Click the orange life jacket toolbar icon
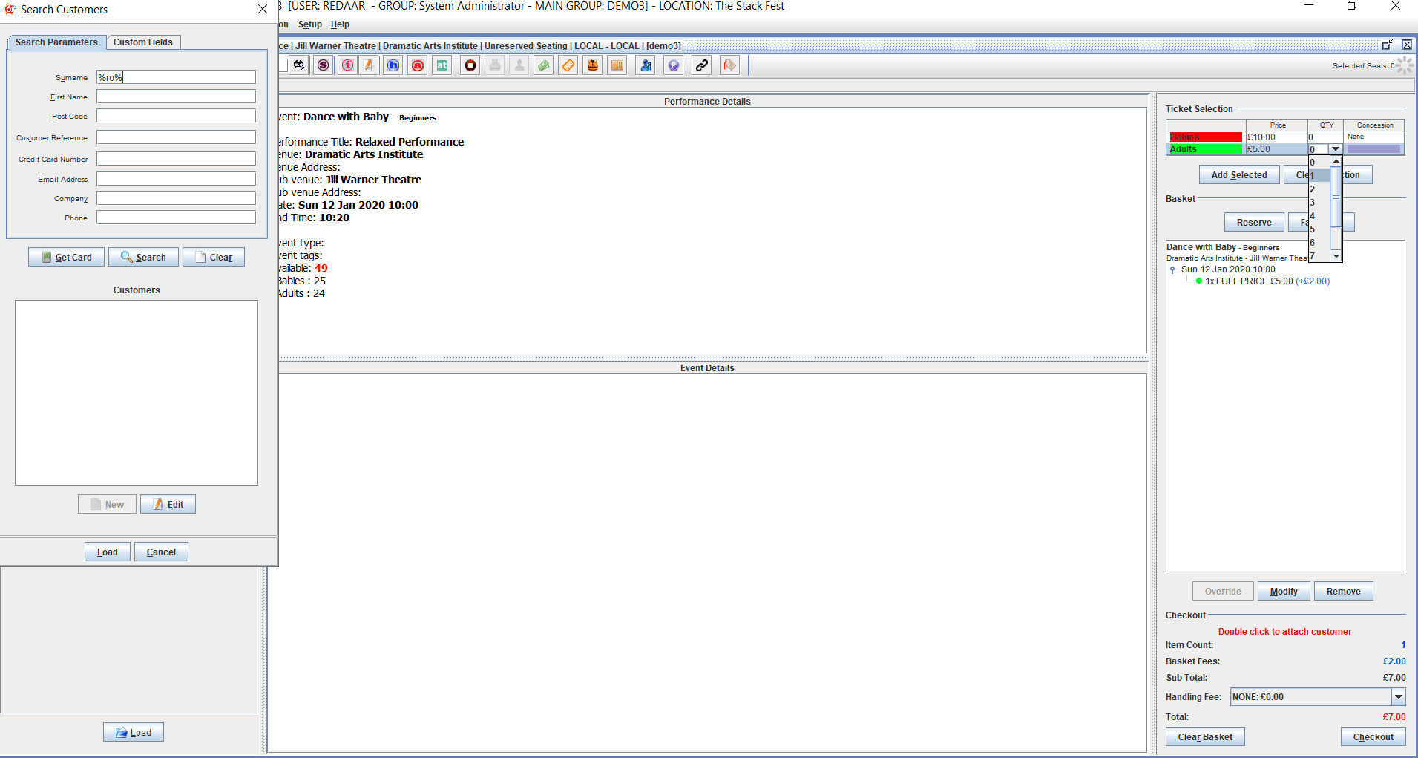The width and height of the screenshot is (1418, 758). 593,65
